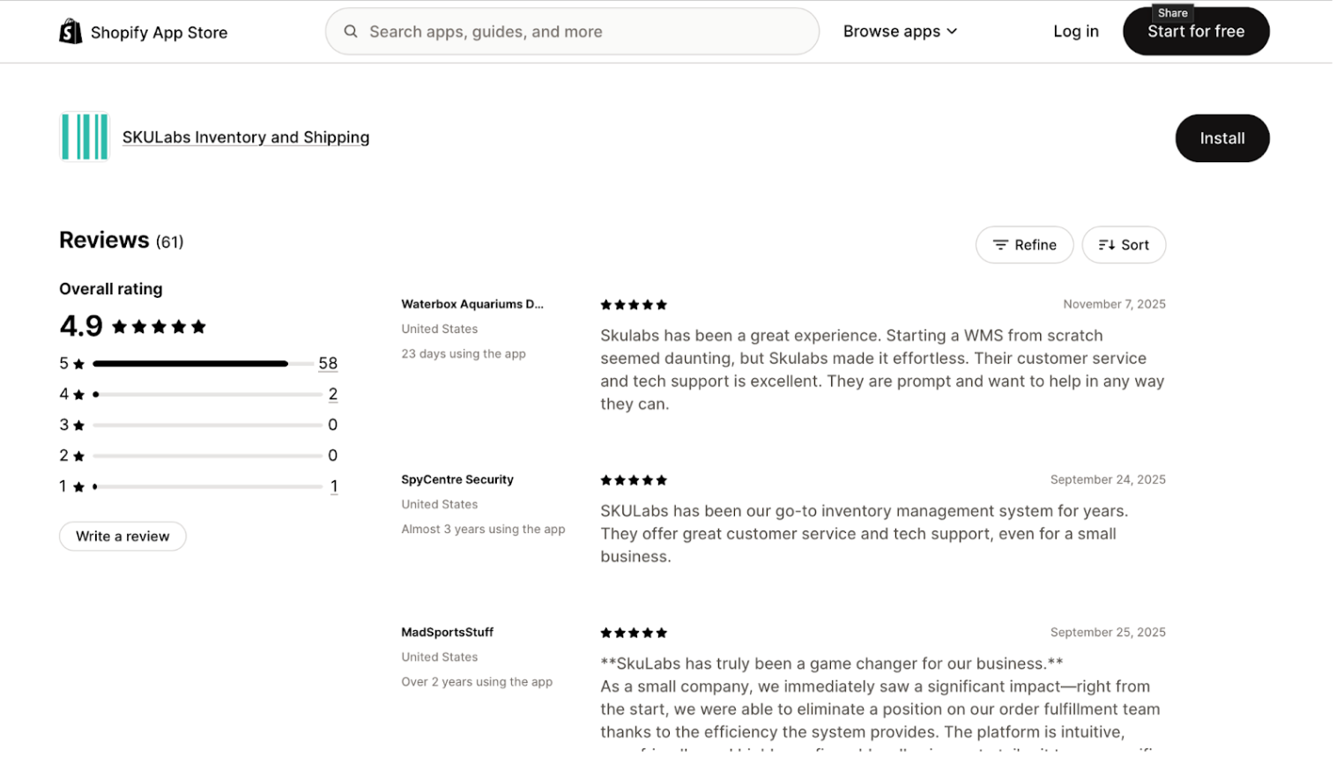This screenshot has height=779, width=1336.
Task: Focus the search apps input field
Action: (582, 32)
